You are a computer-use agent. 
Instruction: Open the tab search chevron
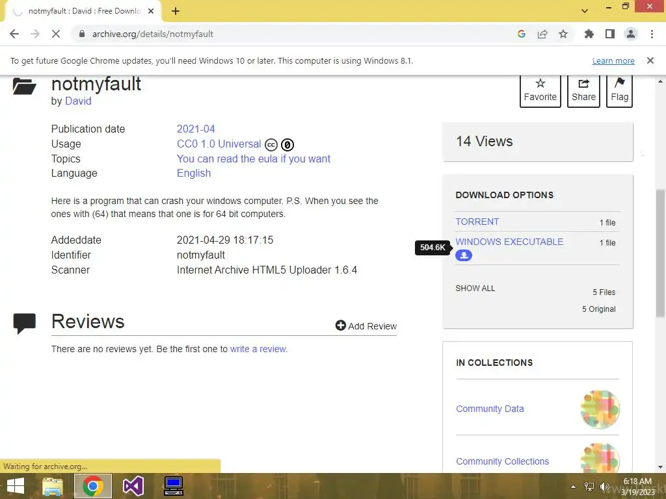(x=585, y=11)
